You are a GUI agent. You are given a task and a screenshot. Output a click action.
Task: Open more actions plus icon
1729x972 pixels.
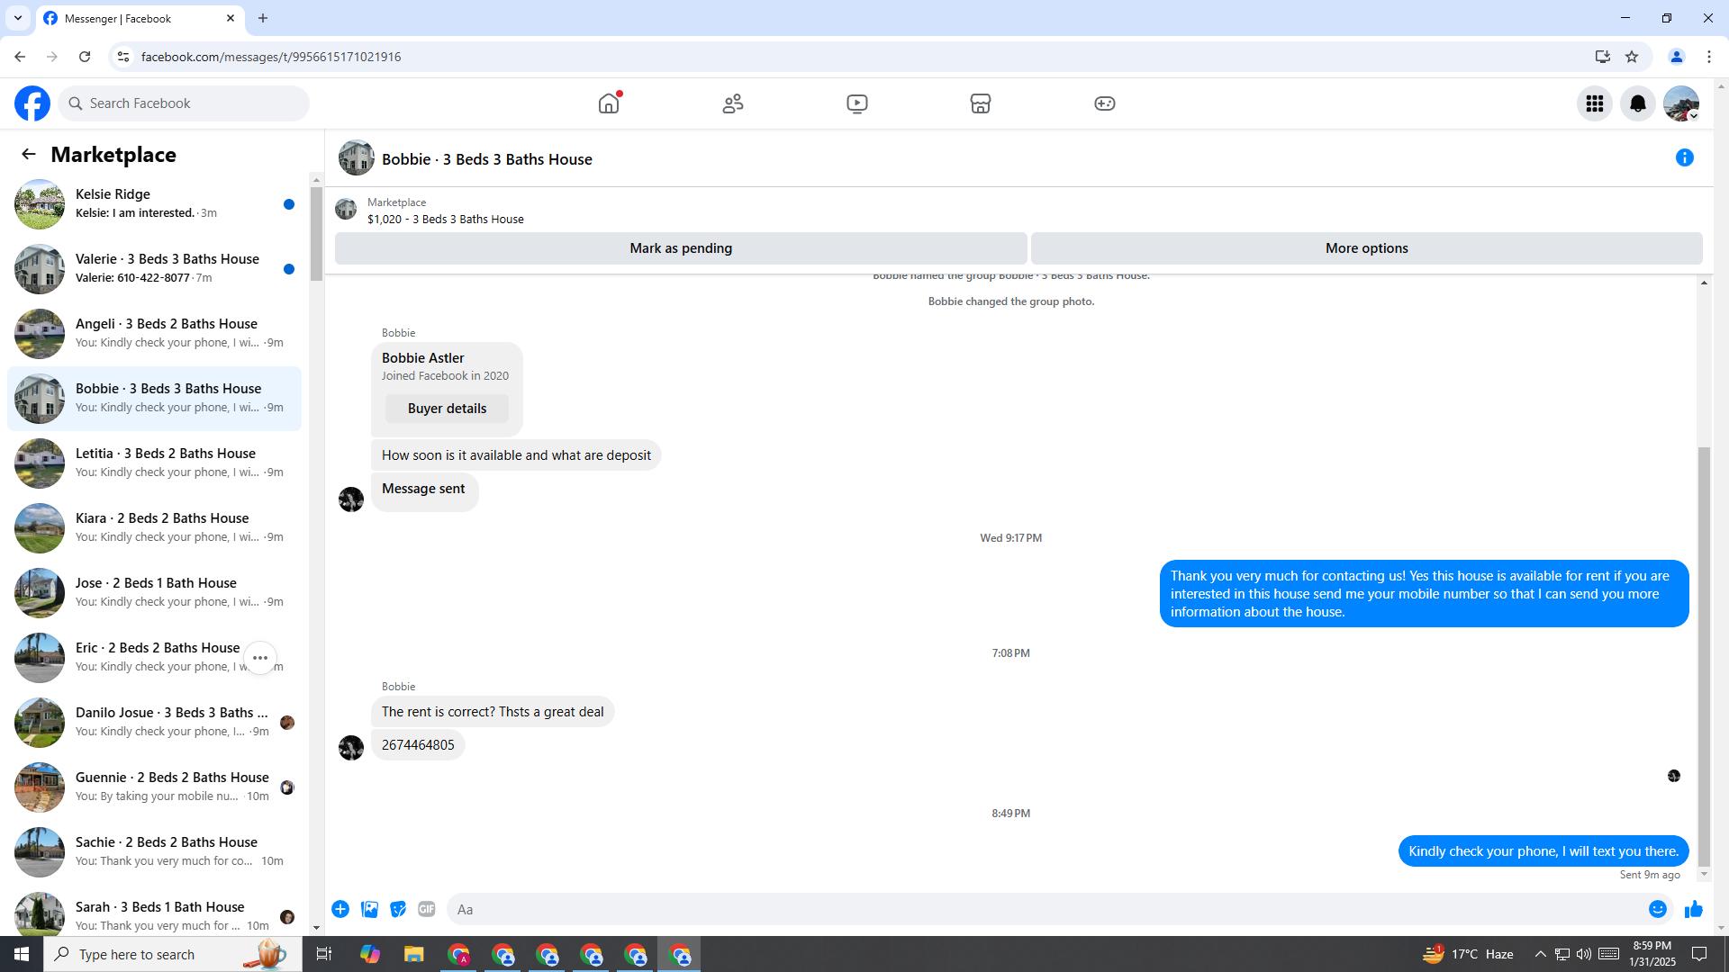tap(340, 909)
